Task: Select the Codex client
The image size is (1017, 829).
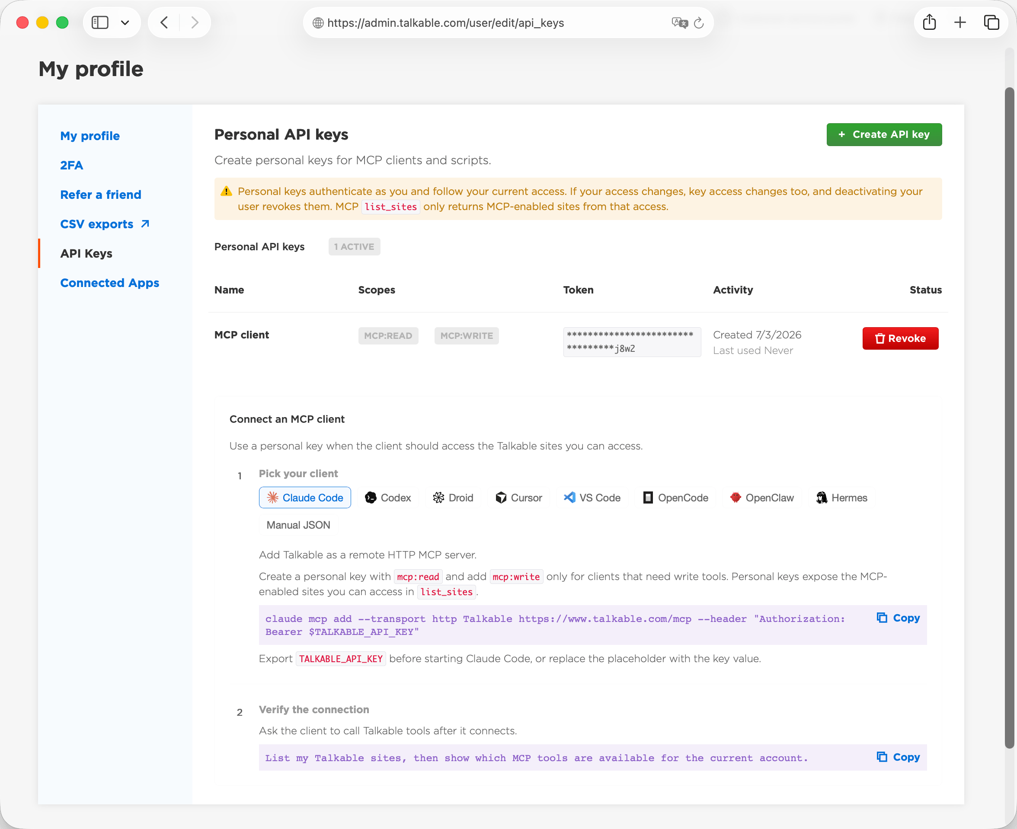Action: click(388, 497)
